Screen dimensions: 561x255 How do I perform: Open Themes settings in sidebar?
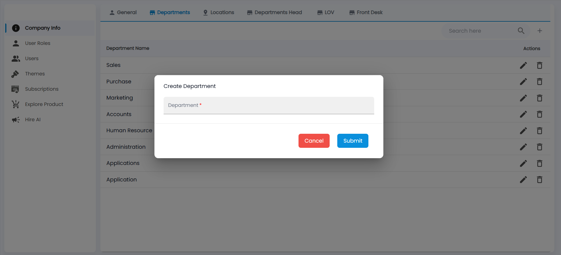[x=50, y=74]
